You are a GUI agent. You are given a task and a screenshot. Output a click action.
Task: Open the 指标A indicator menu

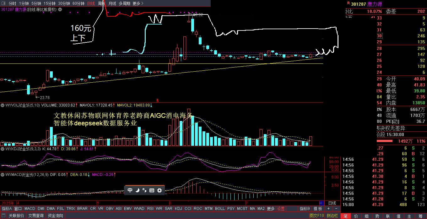click(7, 209)
